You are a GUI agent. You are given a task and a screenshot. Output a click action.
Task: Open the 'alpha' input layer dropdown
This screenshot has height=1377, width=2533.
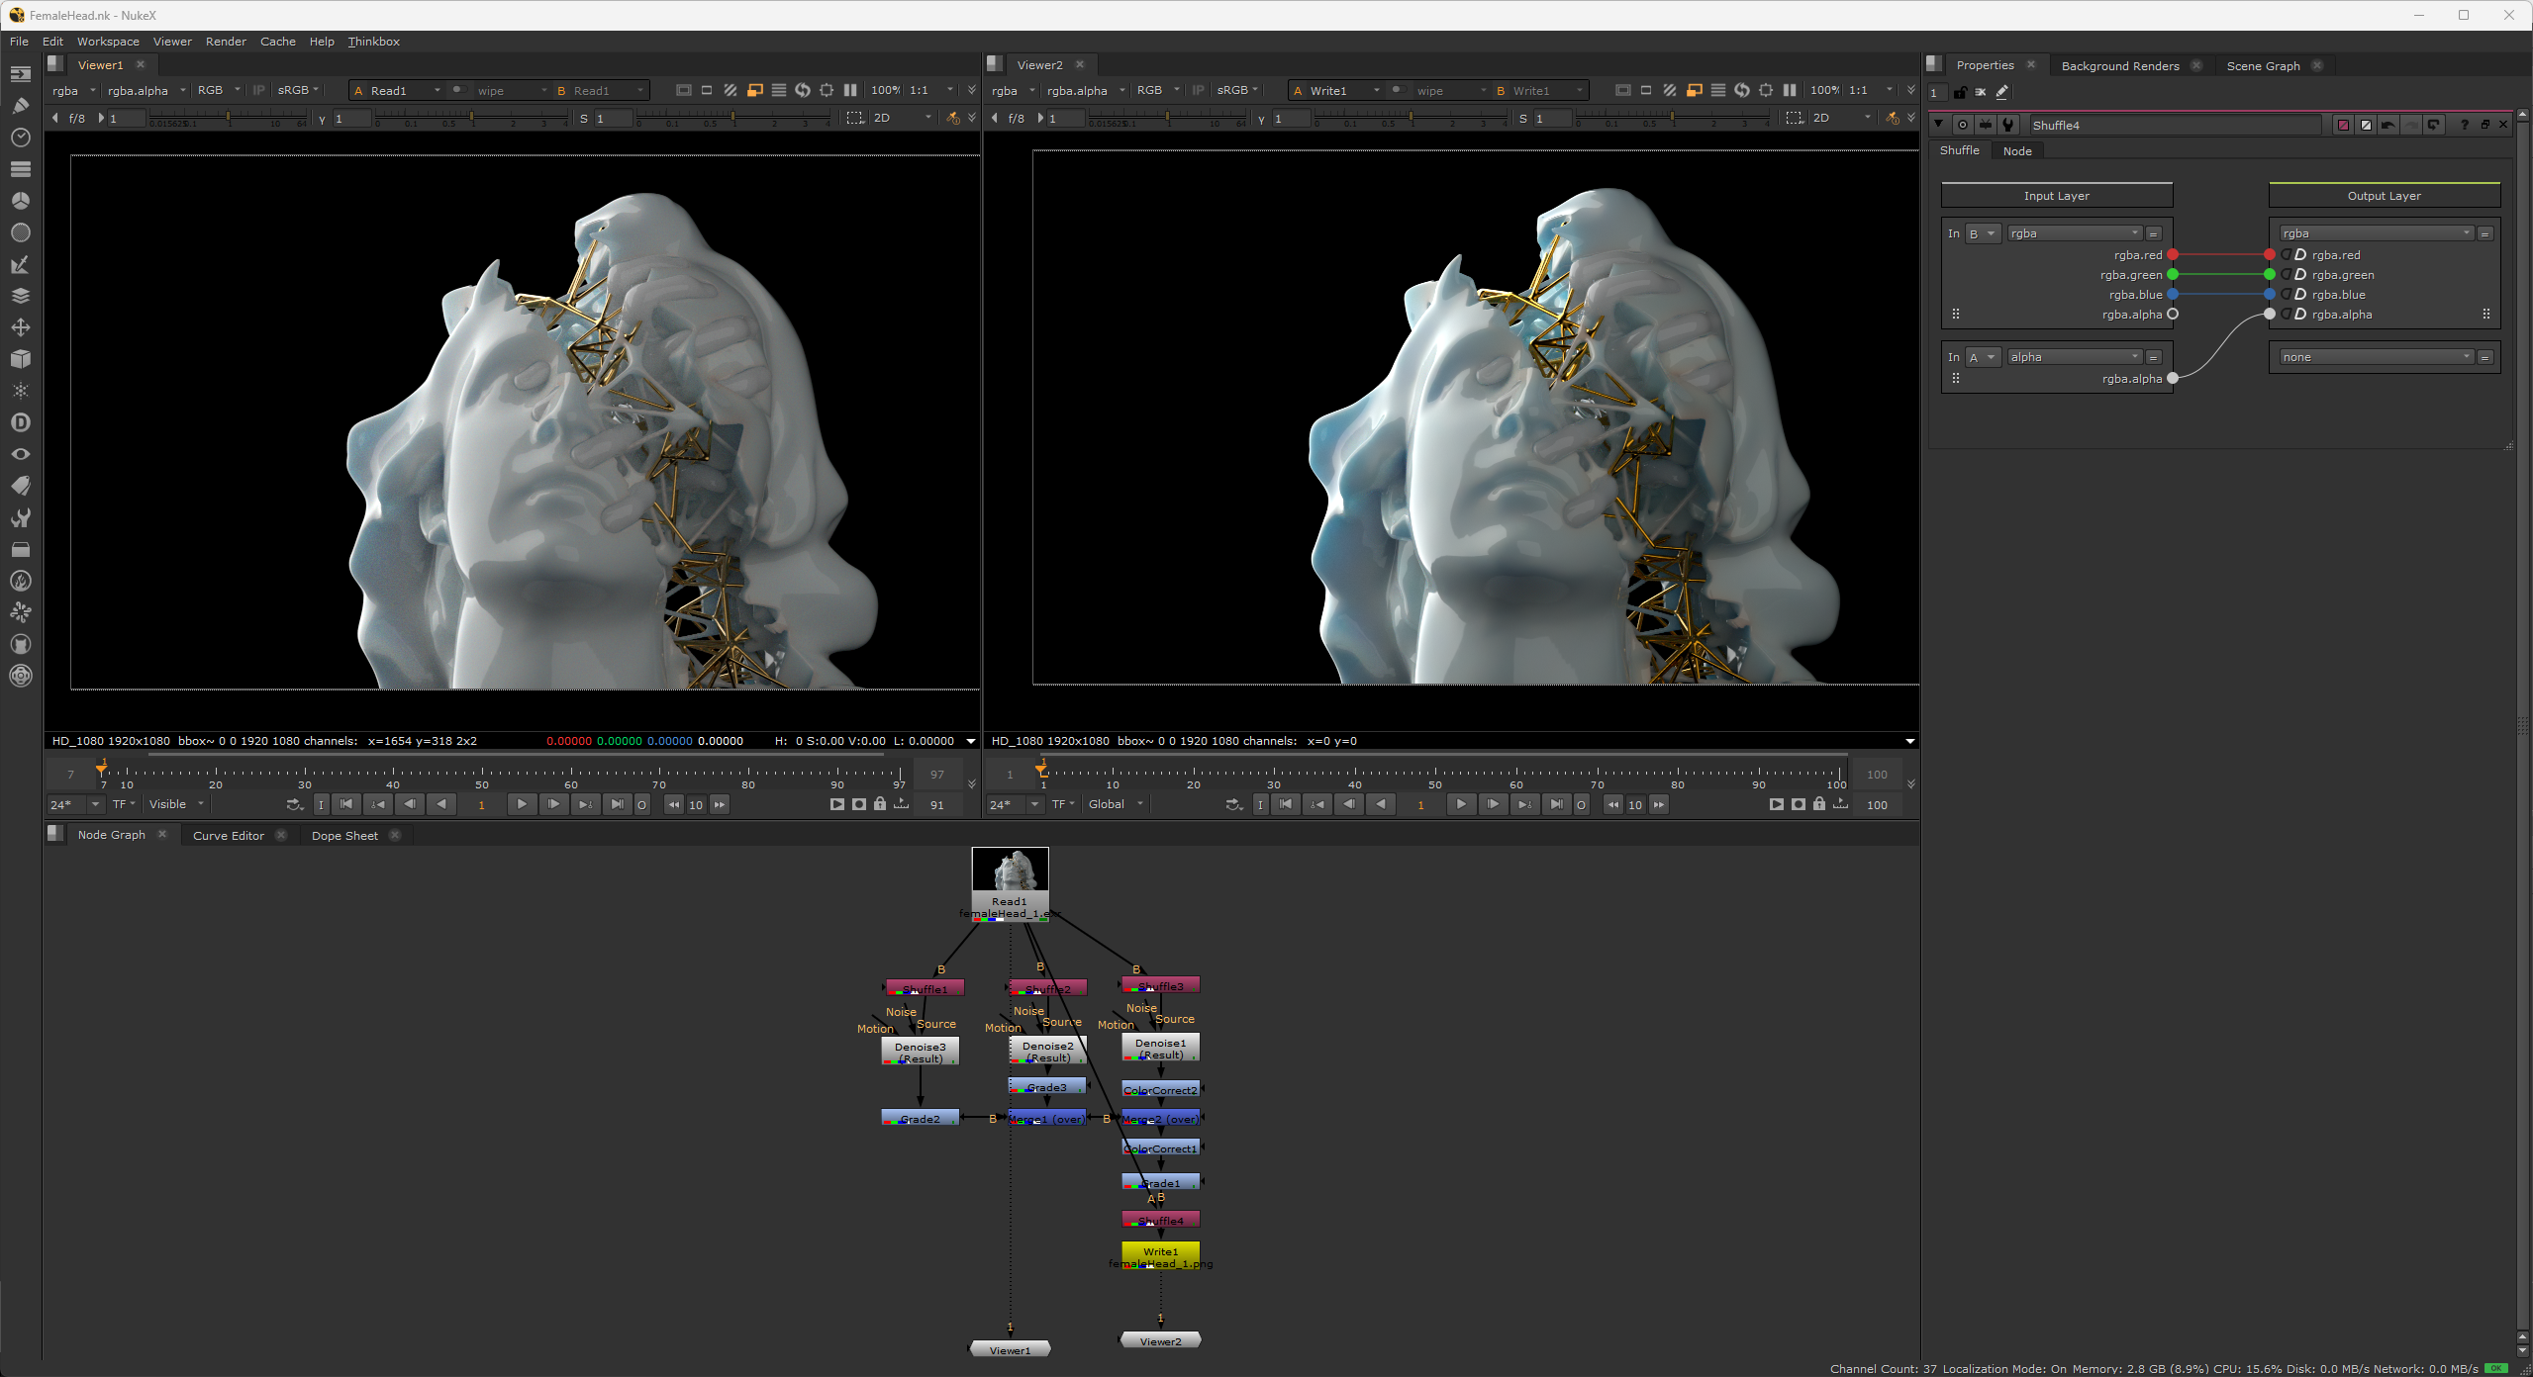click(x=2074, y=357)
